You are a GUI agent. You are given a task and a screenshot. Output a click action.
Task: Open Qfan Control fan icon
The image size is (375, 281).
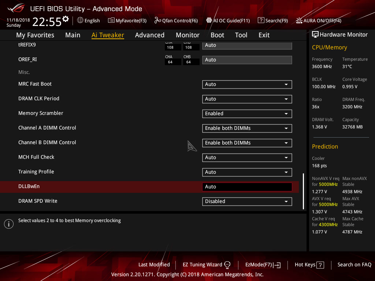pyautogui.click(x=157, y=20)
